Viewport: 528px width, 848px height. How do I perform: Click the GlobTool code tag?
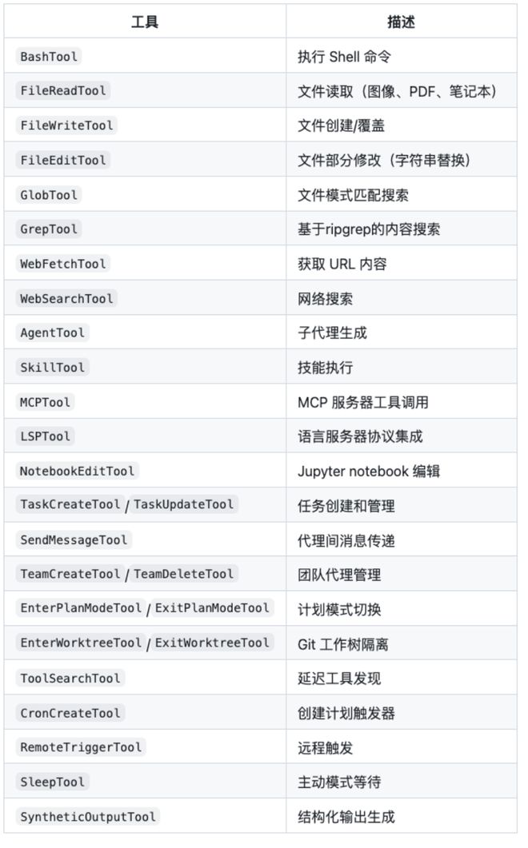(x=50, y=195)
